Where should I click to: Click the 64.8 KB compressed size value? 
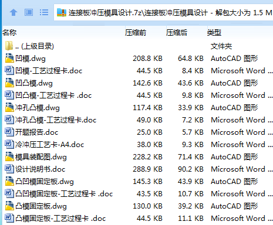pyautogui.click(x=191, y=59)
